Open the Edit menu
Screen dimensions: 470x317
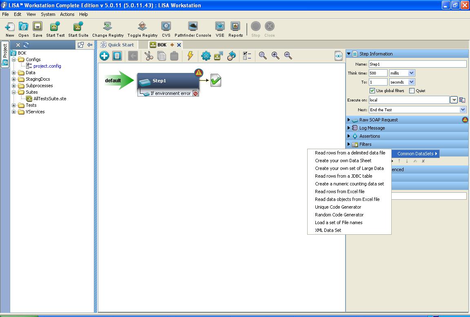tap(18, 14)
